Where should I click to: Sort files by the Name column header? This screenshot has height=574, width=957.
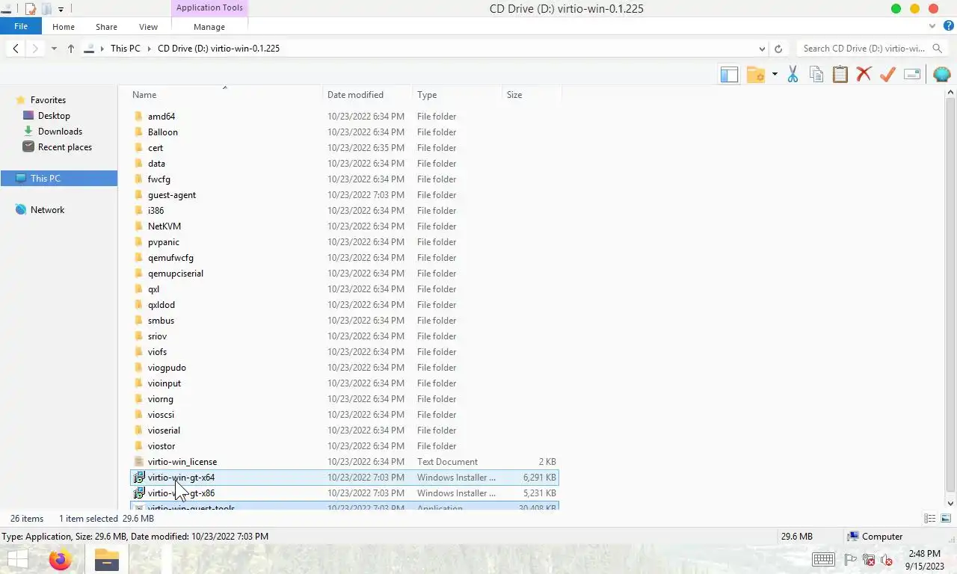(226, 95)
